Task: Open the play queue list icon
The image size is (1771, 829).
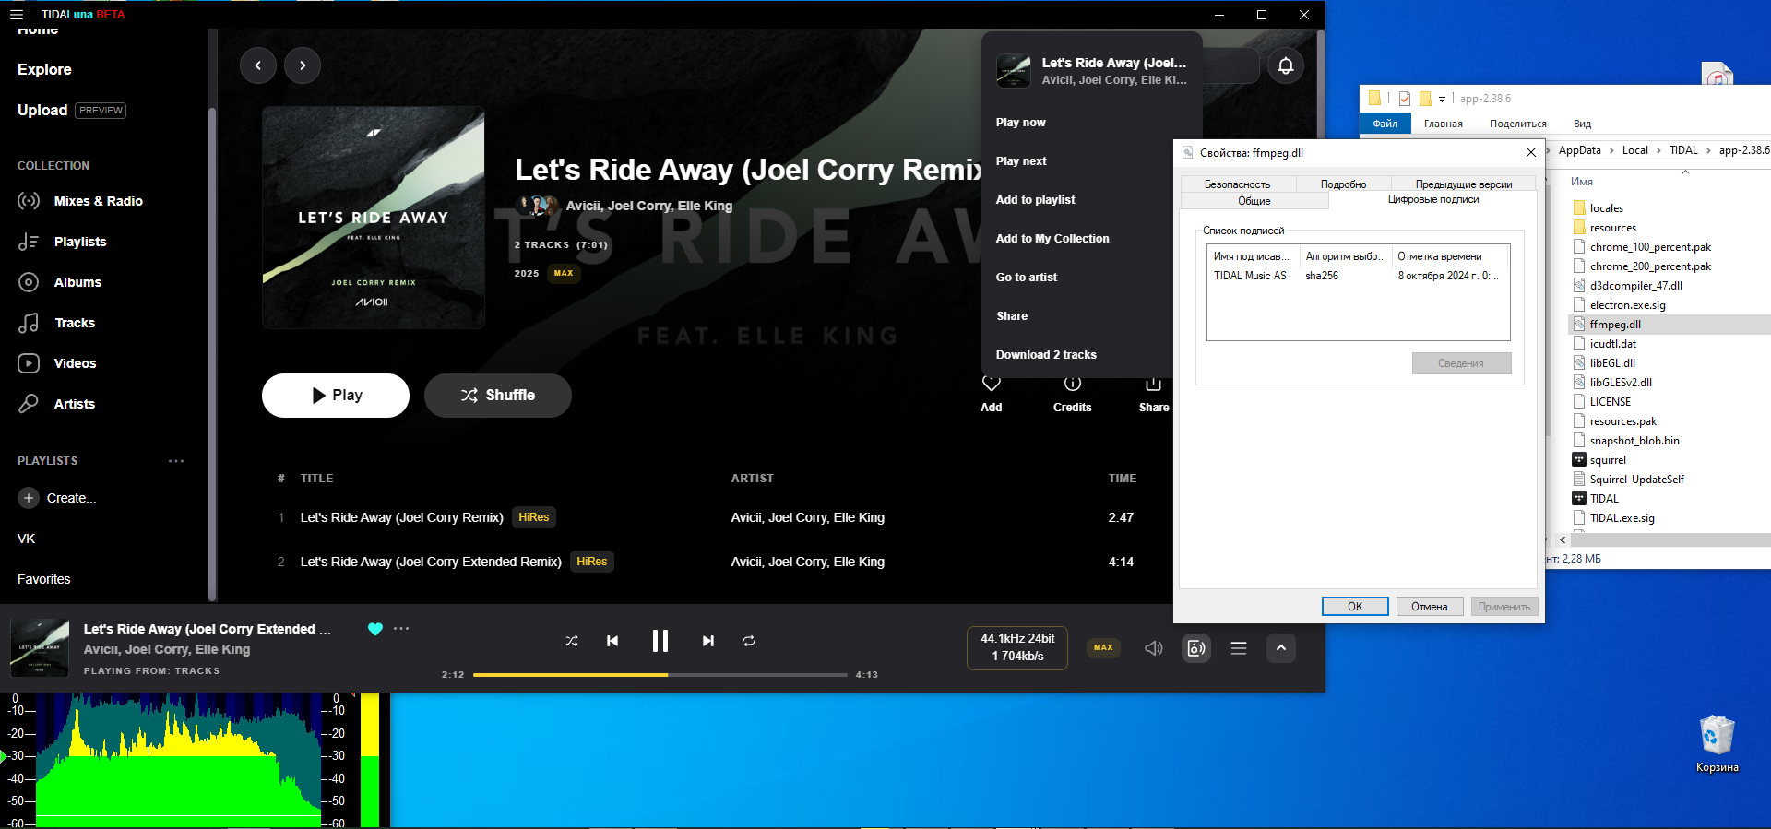Action: (1239, 648)
